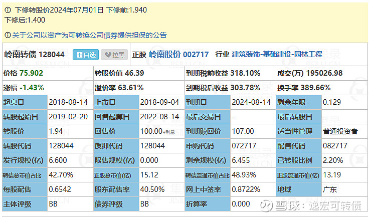Select the 换手率 value 389.66%
Screen dimensions: 372x217
click(315, 88)
